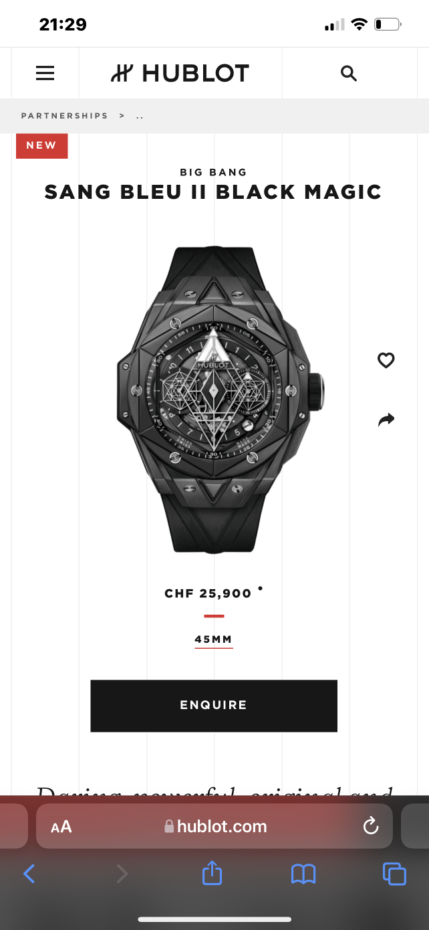Open Safari share sheet icon
The image size is (429, 930).
(212, 873)
